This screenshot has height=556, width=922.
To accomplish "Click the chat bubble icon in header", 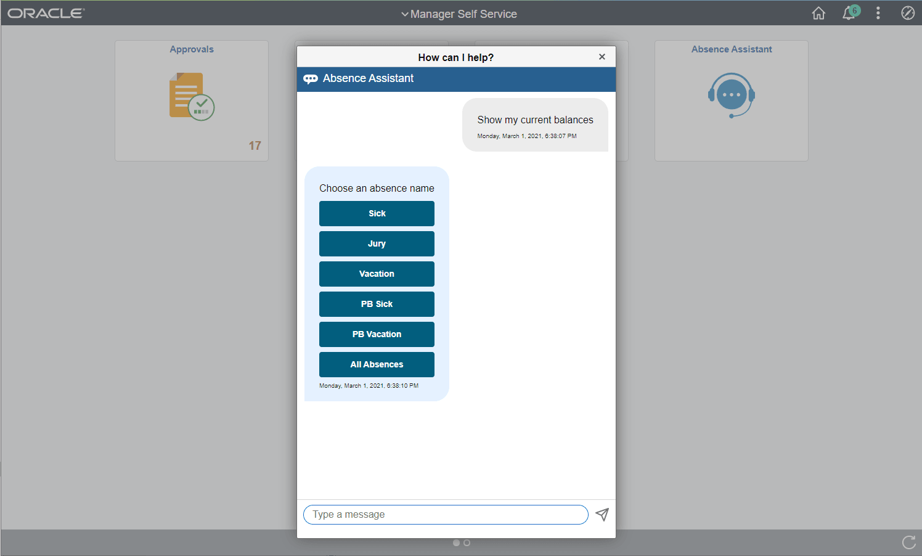I will tap(311, 79).
